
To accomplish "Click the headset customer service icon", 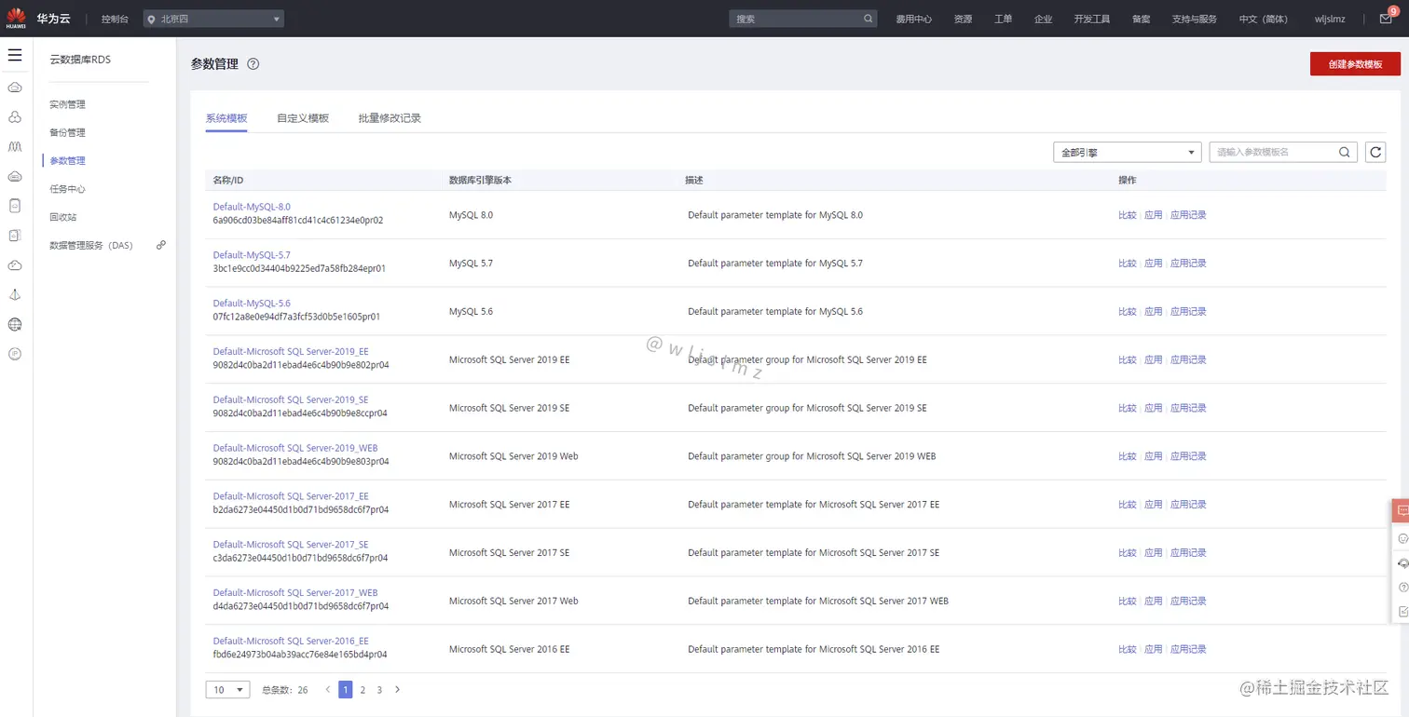I will click(1402, 563).
